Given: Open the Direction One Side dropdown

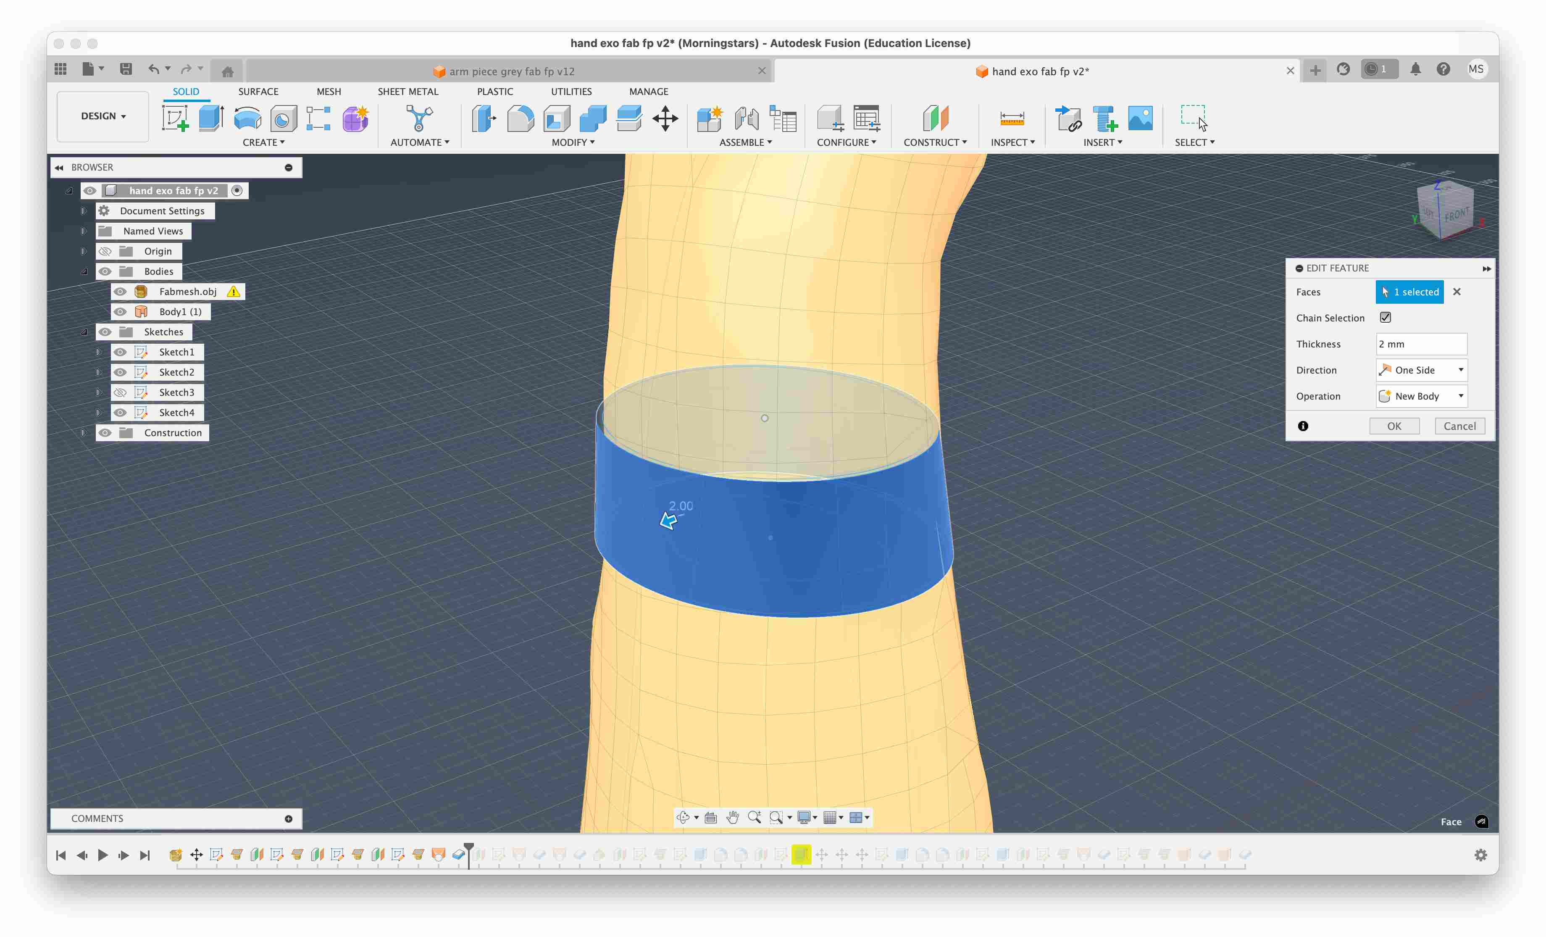Looking at the screenshot, I should [x=1421, y=370].
